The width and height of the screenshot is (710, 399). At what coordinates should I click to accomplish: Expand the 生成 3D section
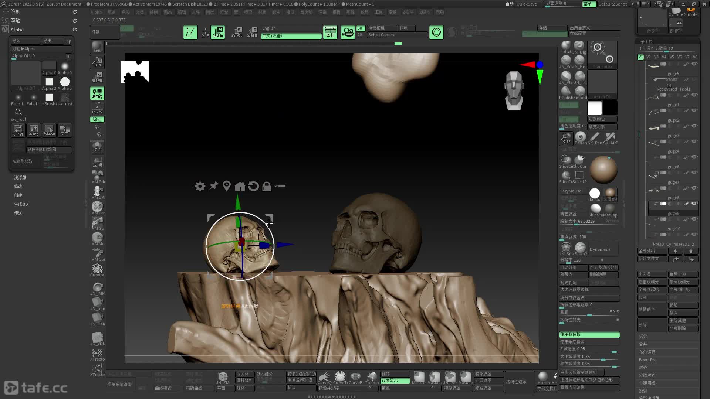[x=21, y=204]
